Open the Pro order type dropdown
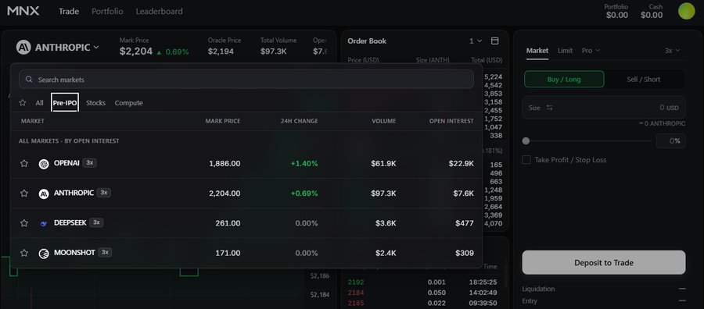 pyautogui.click(x=591, y=51)
